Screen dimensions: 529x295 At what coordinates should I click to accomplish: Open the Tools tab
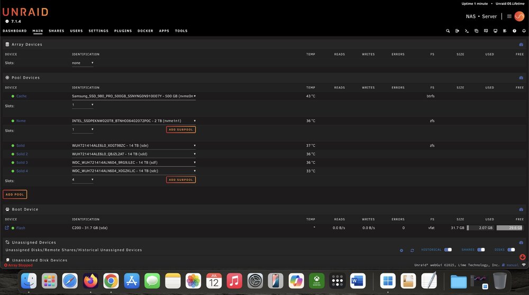click(x=181, y=31)
